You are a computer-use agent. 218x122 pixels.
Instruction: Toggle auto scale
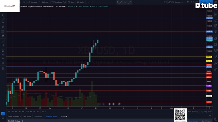pos(210,111)
